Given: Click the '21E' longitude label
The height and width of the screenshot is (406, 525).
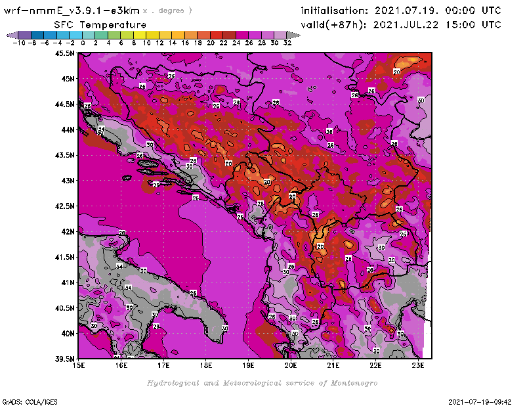Looking at the screenshot, I should pos(333,365).
